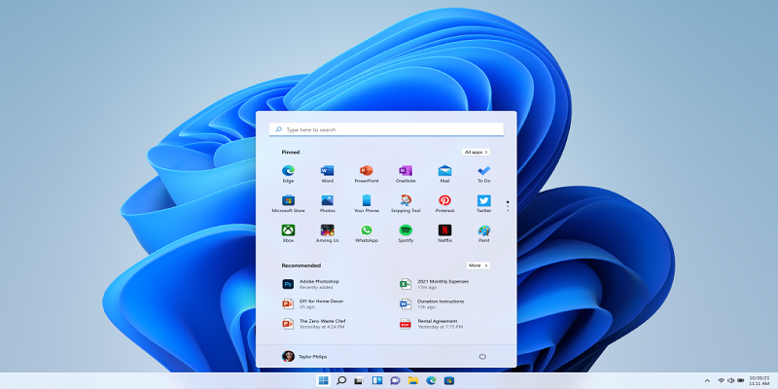Open PowerPoint from the pinned grid

tap(367, 171)
